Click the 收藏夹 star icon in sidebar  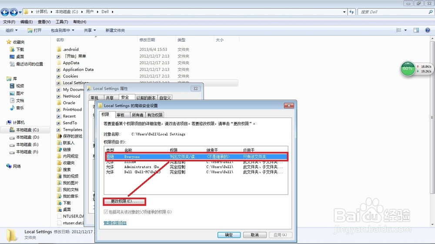9,42
